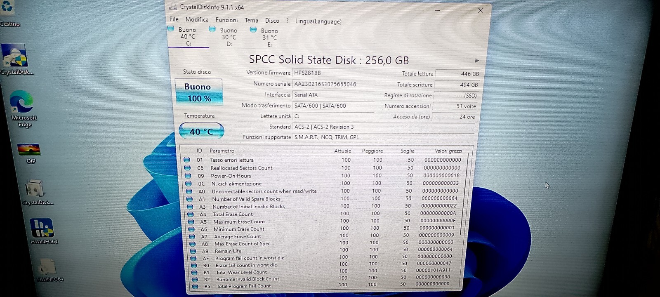The height and width of the screenshot is (297, 660).
Task: Click the Interfaccia field showing Serial ATA
Action: 333,95
